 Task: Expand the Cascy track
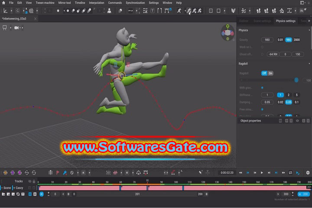pyautogui.click(x=14, y=188)
